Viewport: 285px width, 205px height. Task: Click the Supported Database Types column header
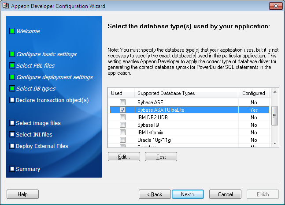tap(186, 93)
